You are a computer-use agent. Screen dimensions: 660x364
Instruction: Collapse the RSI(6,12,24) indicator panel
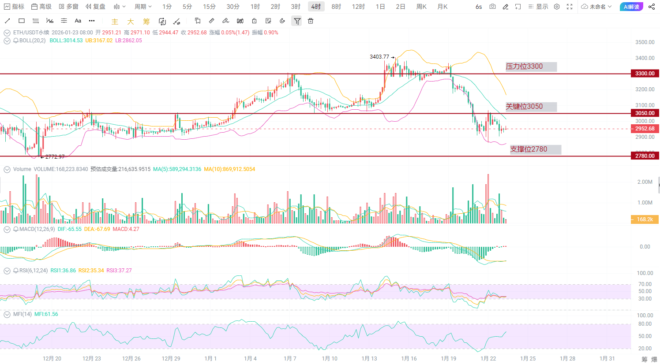[x=7, y=271]
